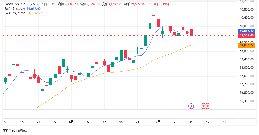Click the 37,200.00 price axis label
The height and width of the screenshot is (135, 259).
tap(247, 84)
